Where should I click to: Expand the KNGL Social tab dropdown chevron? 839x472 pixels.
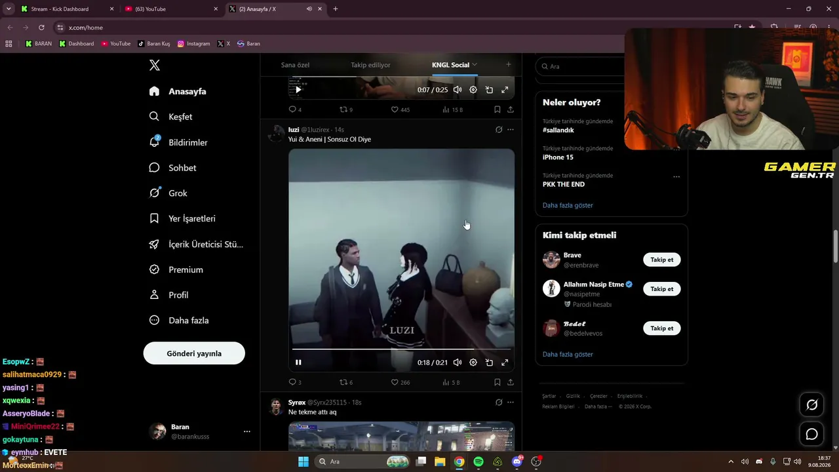475,64
